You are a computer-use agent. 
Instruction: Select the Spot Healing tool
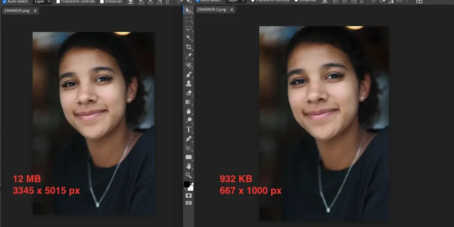189,65
